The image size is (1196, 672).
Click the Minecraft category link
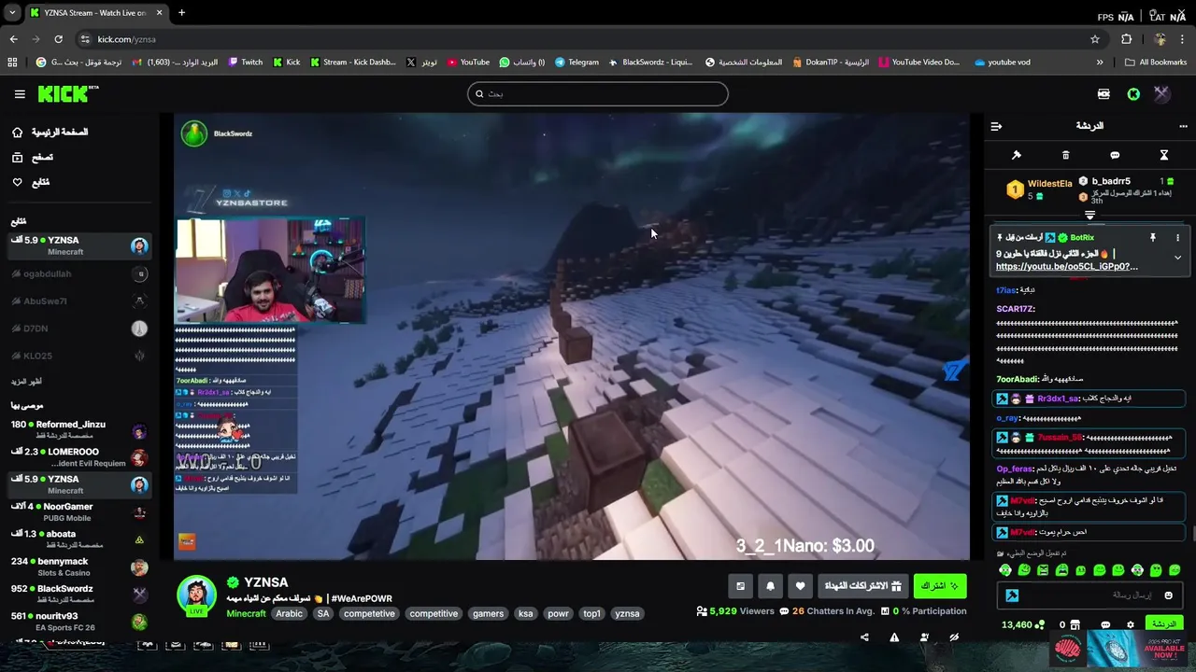click(x=246, y=613)
